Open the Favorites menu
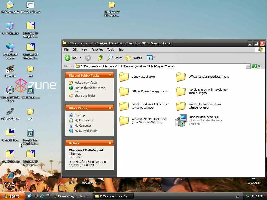 (x=97, y=49)
